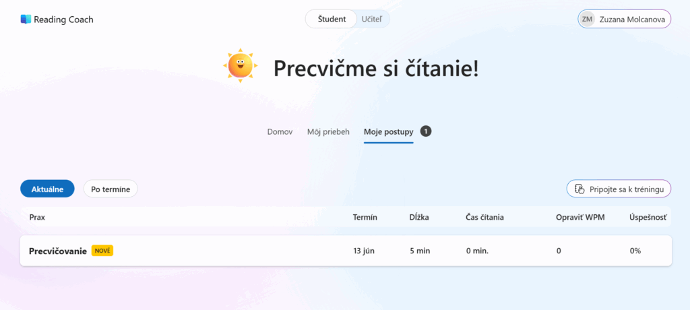This screenshot has height=310, width=690.
Task: Click the Opraviť WPM column header
Action: (580, 216)
